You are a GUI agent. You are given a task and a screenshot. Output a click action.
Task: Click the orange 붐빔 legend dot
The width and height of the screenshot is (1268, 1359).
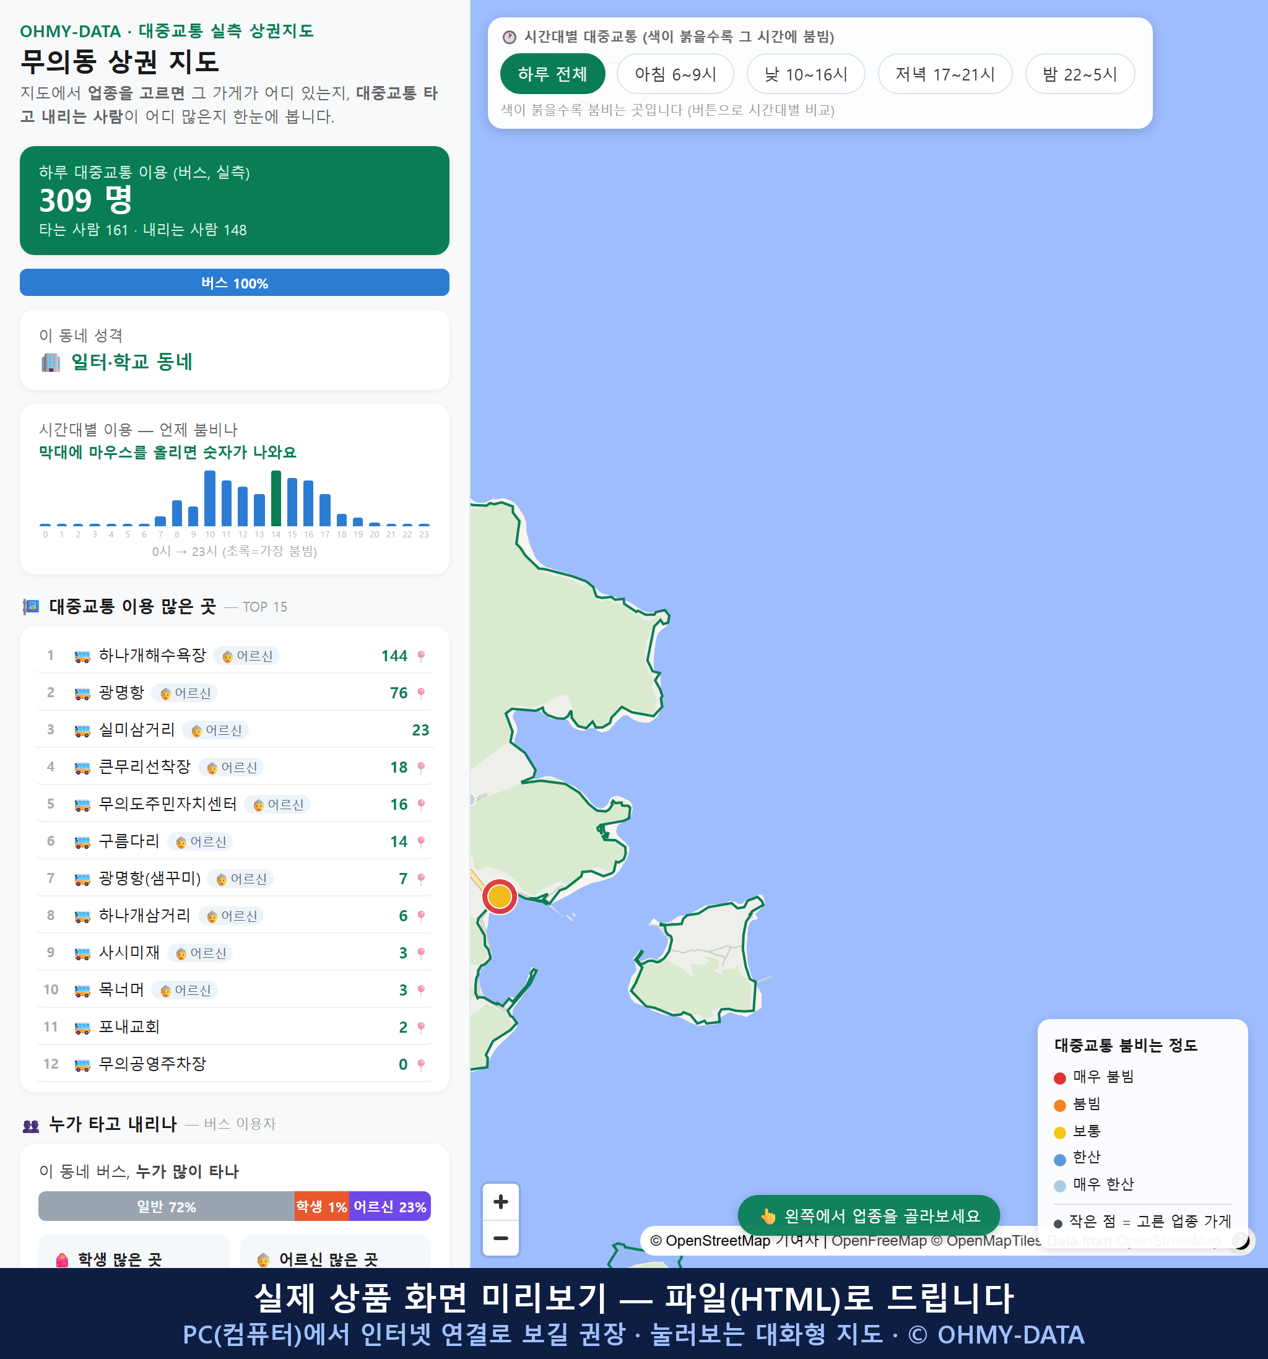[1059, 1105]
